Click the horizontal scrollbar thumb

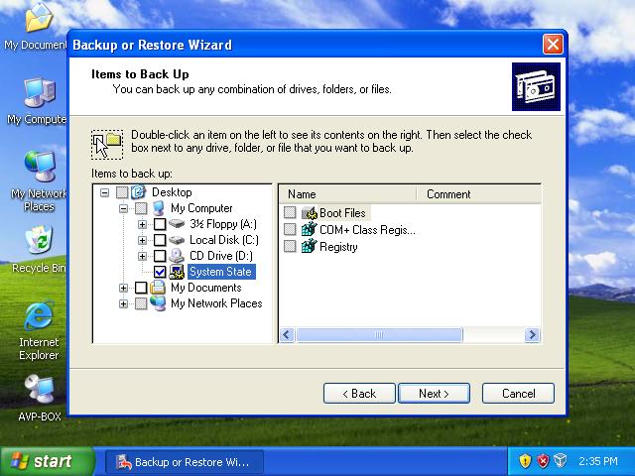click(379, 335)
